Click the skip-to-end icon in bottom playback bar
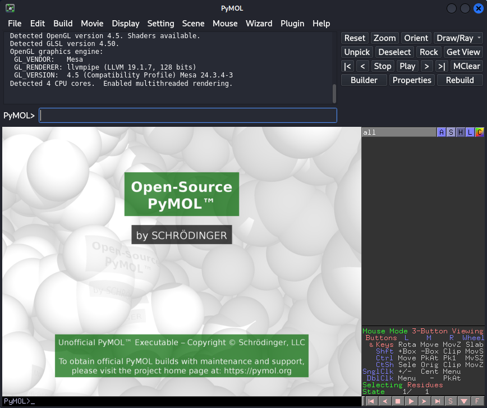The width and height of the screenshot is (487, 408). [437, 401]
